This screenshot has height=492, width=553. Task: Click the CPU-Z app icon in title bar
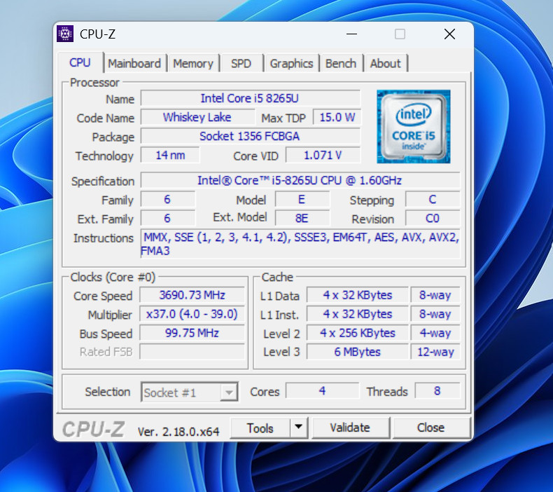(65, 34)
